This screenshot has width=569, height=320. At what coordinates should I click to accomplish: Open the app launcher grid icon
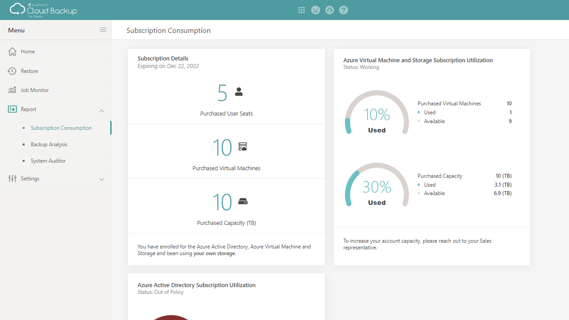tap(301, 10)
